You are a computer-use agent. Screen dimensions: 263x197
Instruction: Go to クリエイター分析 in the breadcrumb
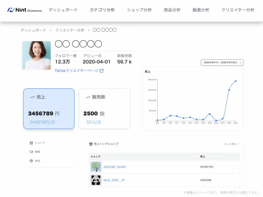point(70,30)
